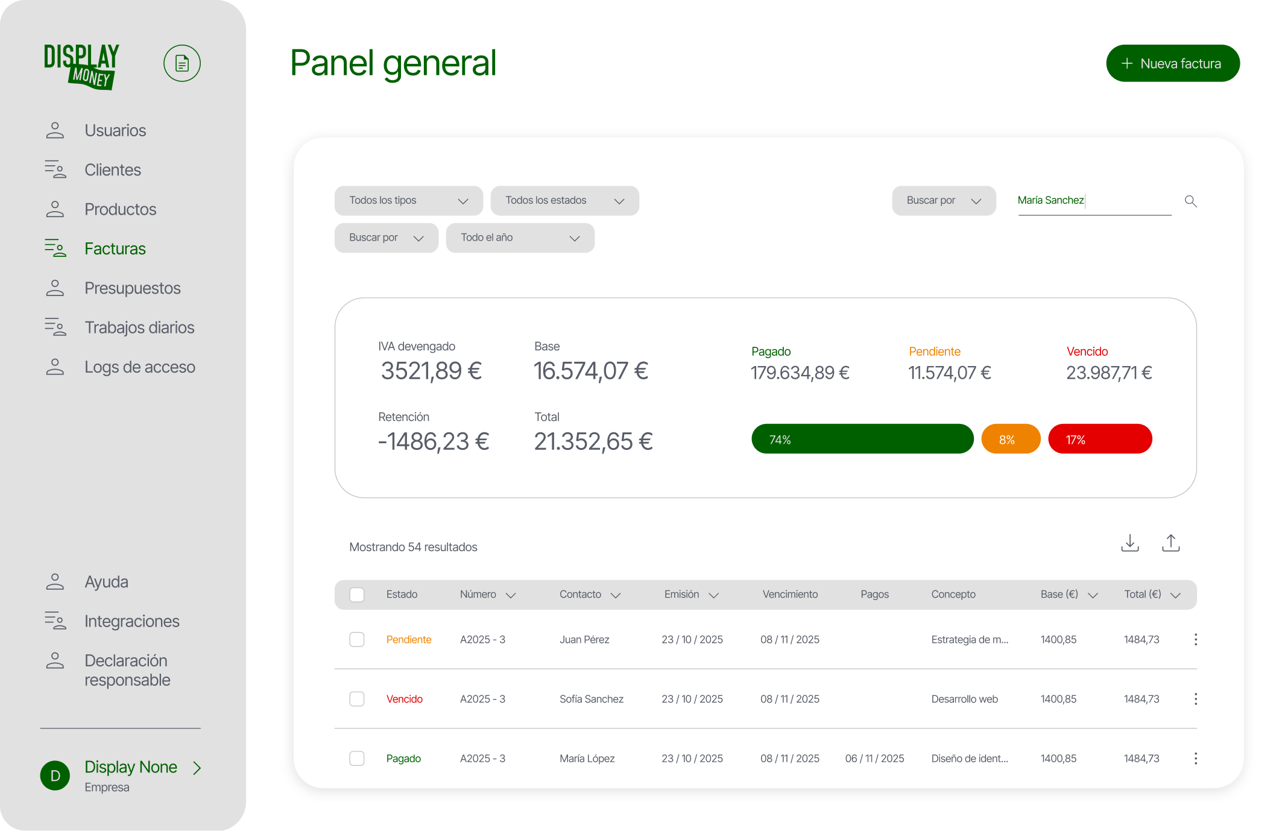Toggle the select-all checkbox in table header
The image size is (1285, 831).
(356, 594)
